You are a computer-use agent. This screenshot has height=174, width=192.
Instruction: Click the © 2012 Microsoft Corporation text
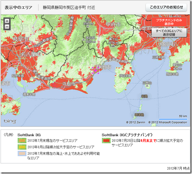168,122
